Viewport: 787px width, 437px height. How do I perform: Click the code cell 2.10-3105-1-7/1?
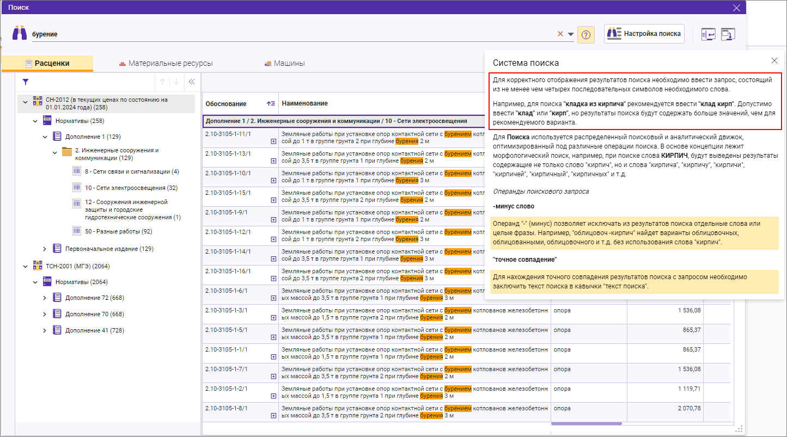(x=226, y=368)
